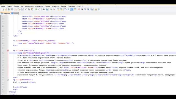Image resolution: width=176 pixels, height=99 pixels.
Task: Click the line with a href="state/1.html"
Action: [34, 41]
